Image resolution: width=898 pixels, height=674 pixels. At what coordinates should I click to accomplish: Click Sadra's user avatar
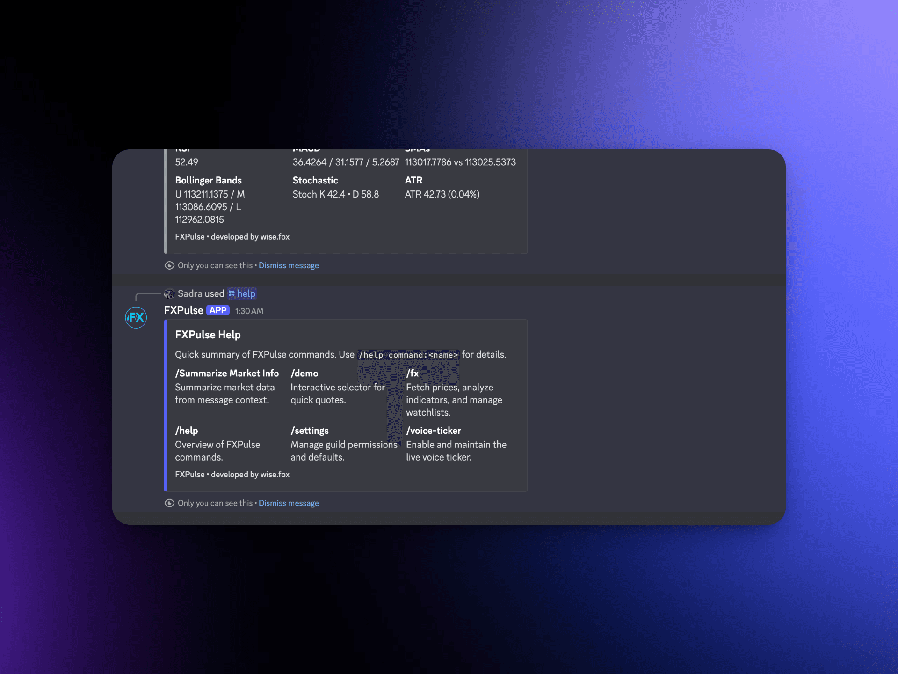[170, 293]
